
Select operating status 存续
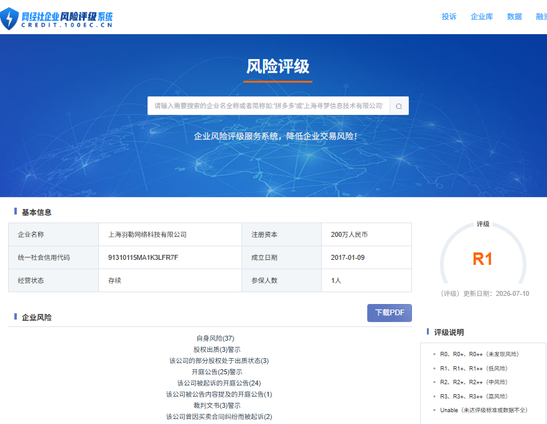point(115,280)
